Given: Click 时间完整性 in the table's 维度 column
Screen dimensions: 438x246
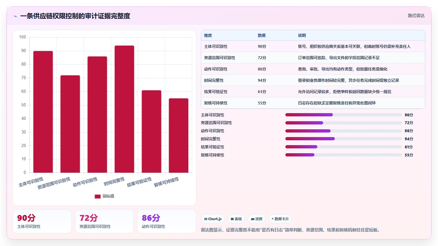Looking at the screenshot, I should (214, 80).
